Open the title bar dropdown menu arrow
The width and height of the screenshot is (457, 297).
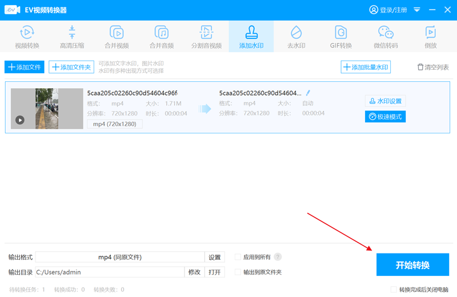[417, 10]
